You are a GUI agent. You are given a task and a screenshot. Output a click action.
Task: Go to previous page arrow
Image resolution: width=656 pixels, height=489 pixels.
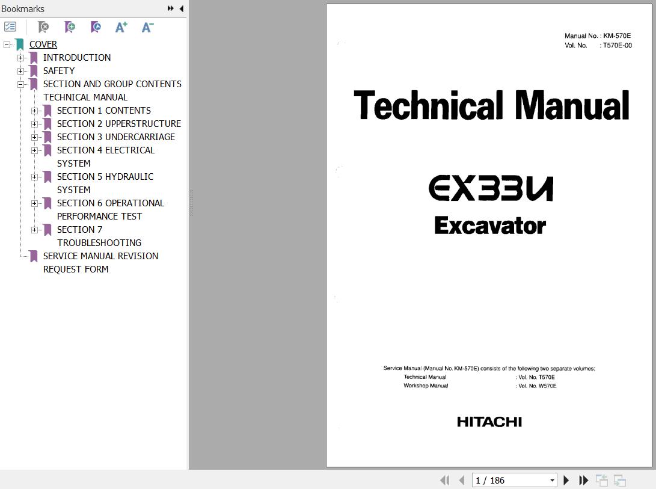(461, 480)
